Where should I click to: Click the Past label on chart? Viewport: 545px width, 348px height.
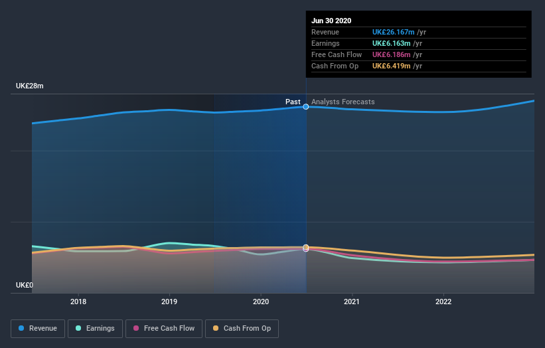pyautogui.click(x=293, y=102)
